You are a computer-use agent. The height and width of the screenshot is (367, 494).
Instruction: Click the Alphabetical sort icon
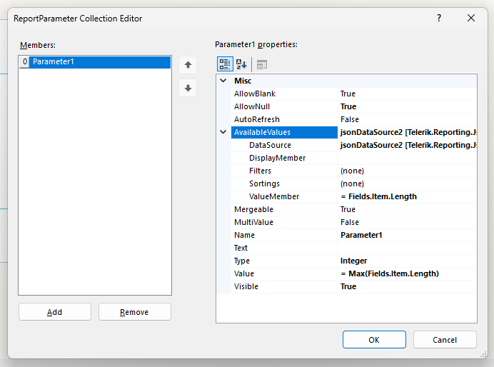pos(242,64)
